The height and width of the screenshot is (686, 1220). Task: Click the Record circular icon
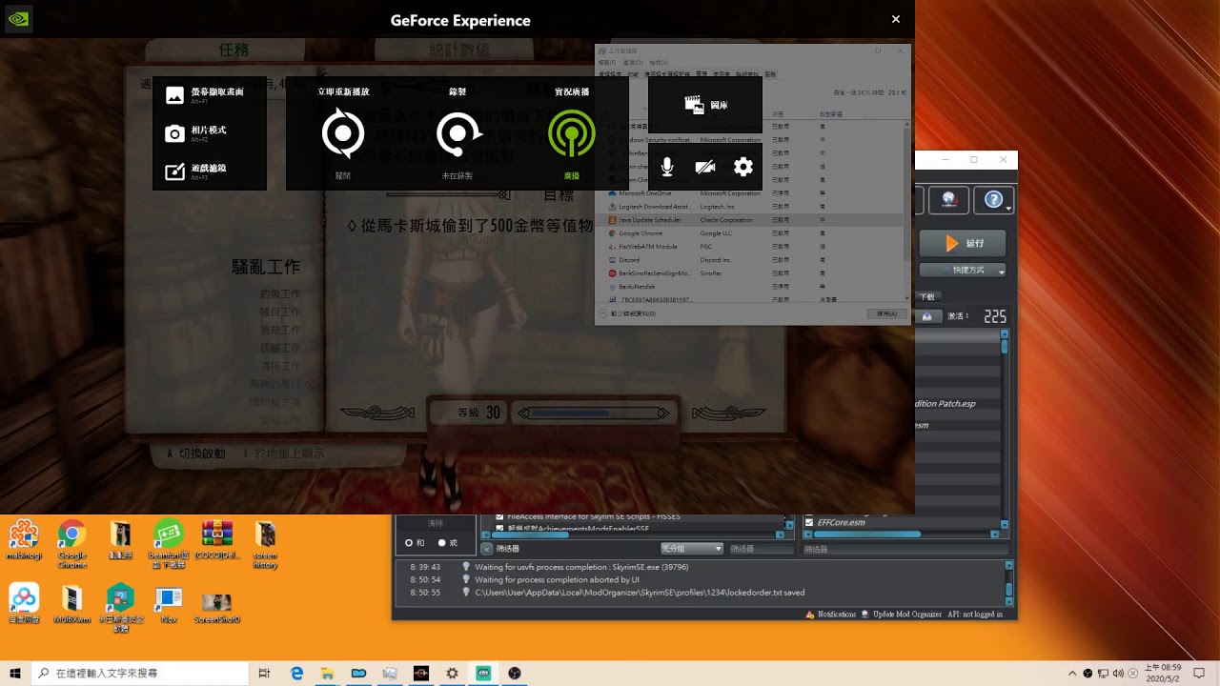click(x=457, y=133)
